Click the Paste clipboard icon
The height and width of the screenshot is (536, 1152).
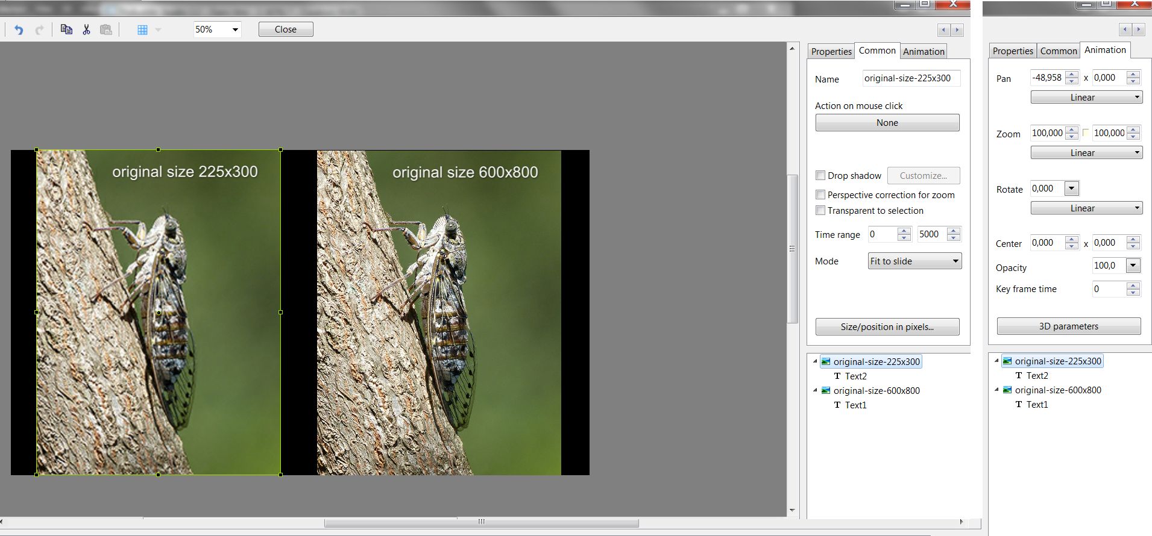point(106,30)
